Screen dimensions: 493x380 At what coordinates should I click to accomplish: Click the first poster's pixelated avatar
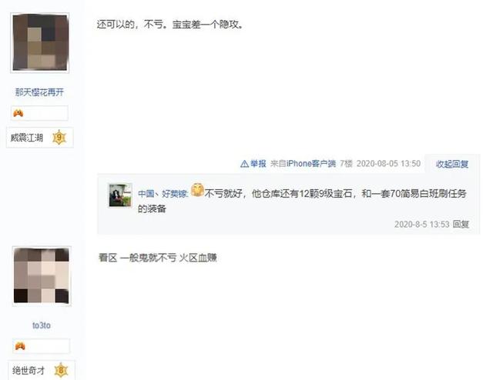(39, 43)
